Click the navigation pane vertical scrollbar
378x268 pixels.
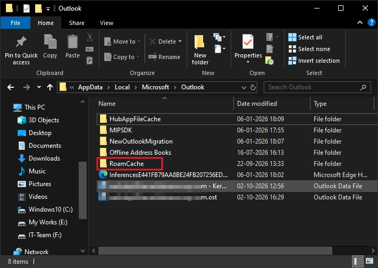point(82,190)
